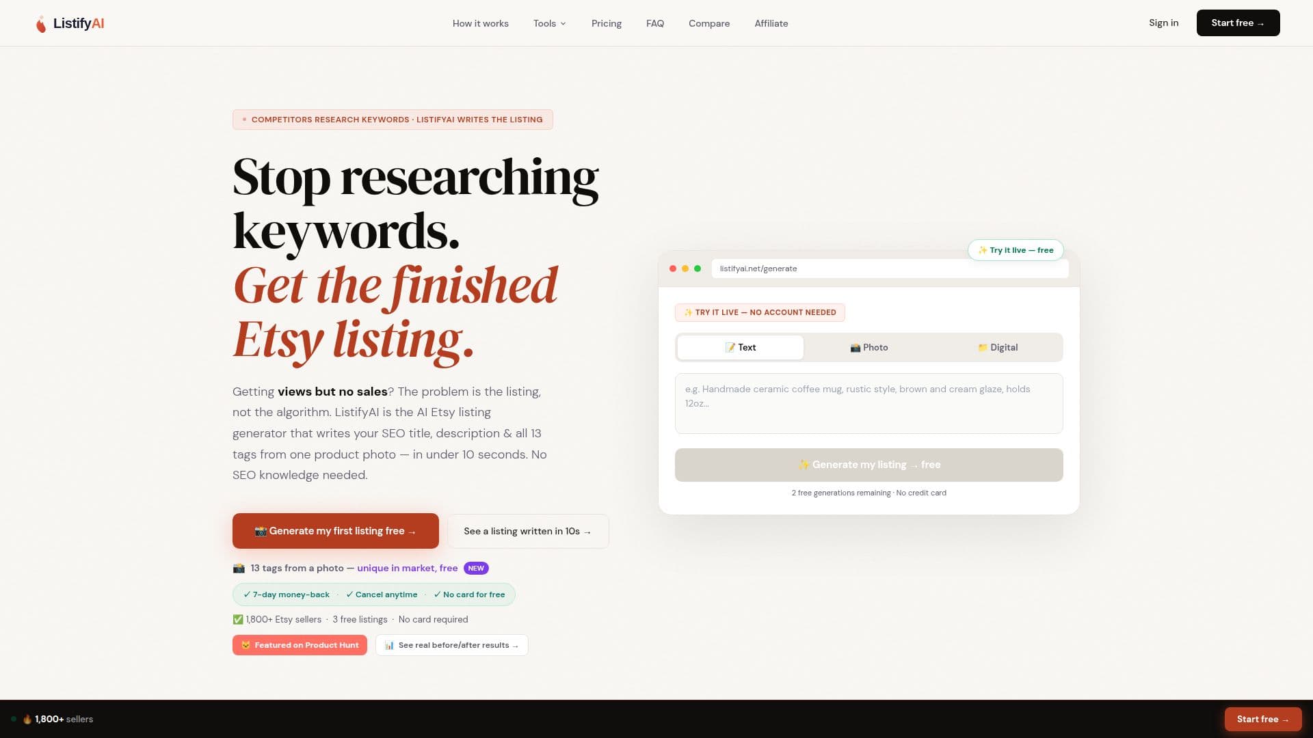Click Generate my first listing free button
The width and height of the screenshot is (1313, 738).
coord(335,531)
